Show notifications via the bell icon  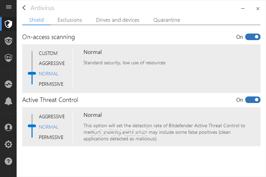tap(9, 101)
